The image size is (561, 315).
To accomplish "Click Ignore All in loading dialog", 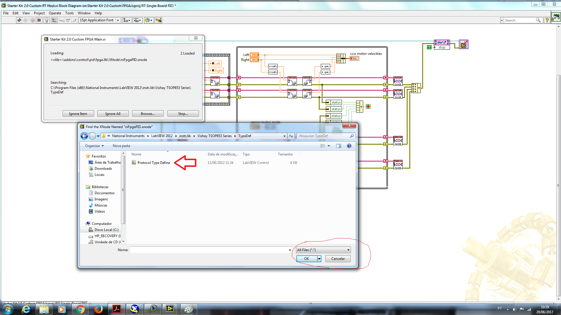I will pos(113,114).
